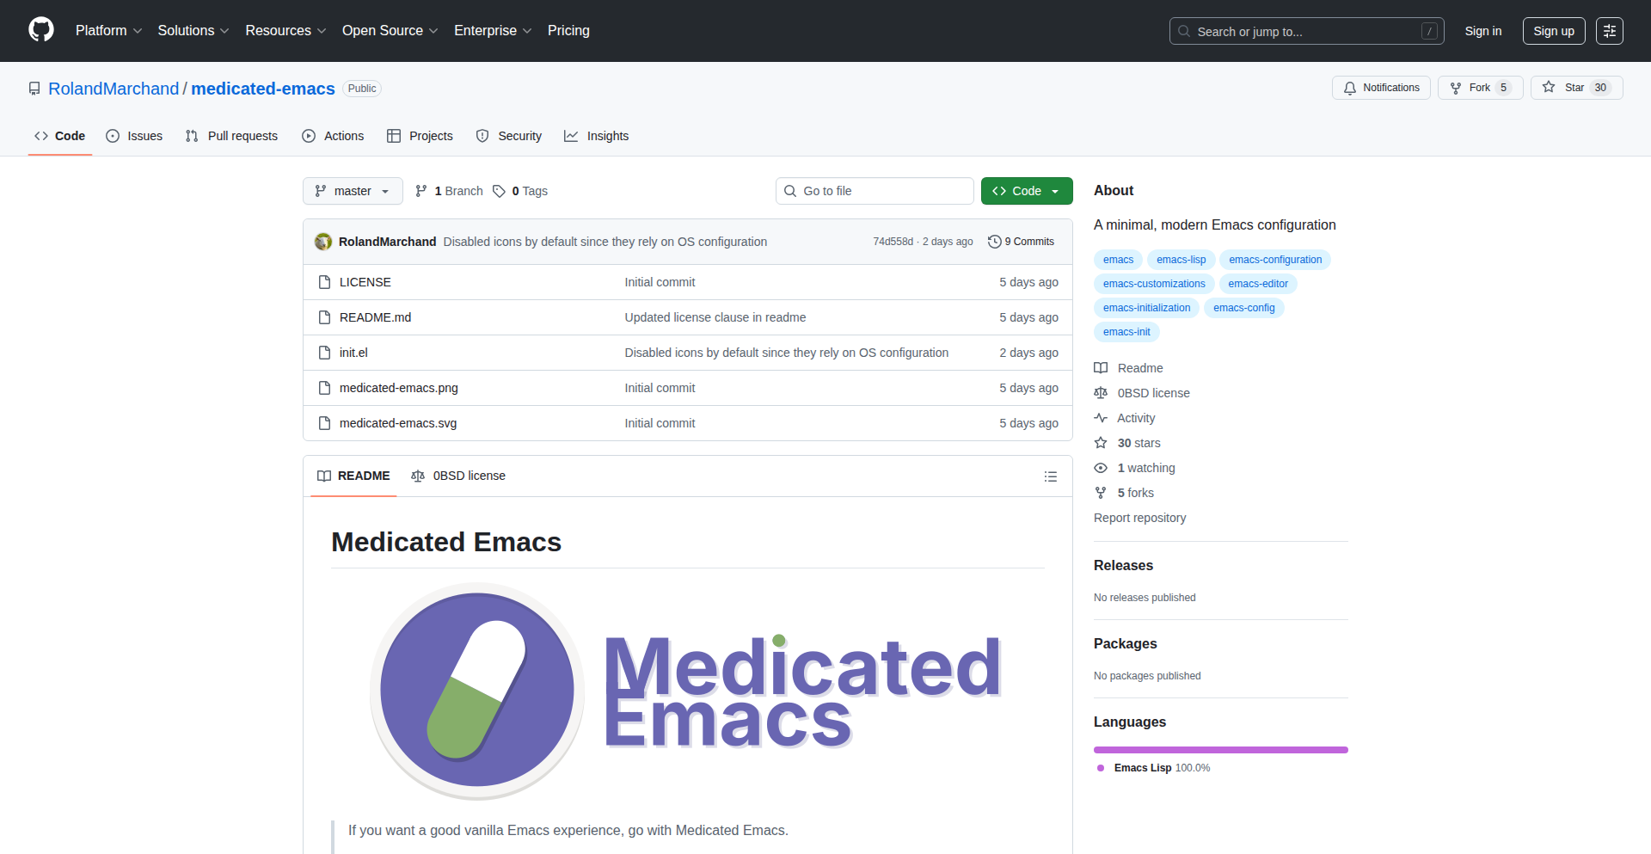This screenshot has height=854, width=1651.
Task: Click the GitHub logo icon
Action: (41, 30)
